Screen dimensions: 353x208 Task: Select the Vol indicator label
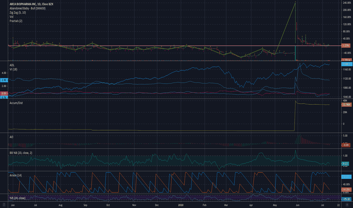(11, 17)
